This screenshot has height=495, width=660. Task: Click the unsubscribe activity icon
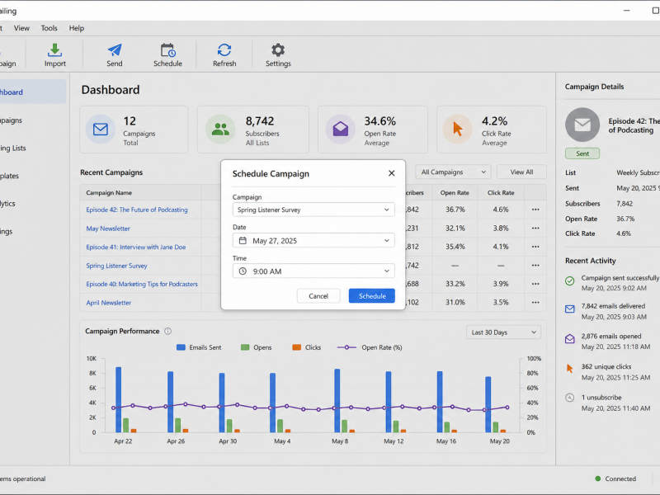point(569,398)
